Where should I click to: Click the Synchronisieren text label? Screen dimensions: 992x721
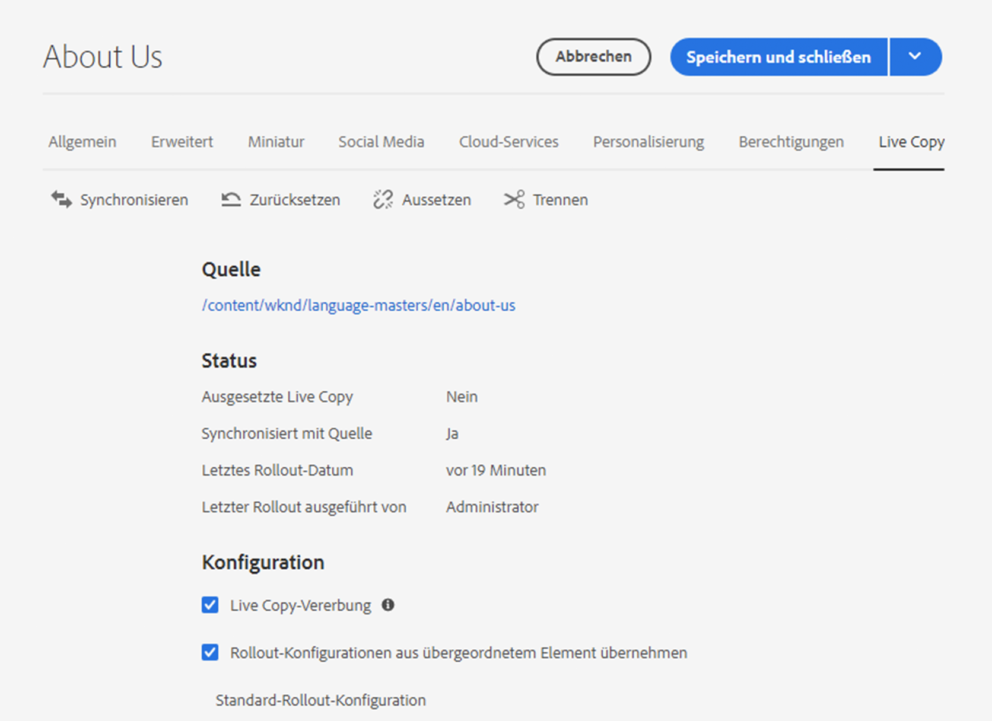click(x=134, y=200)
